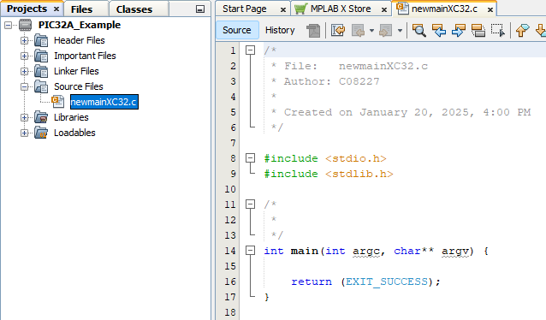Click the editor Back navigation icon
This screenshot has width=546, height=320.
point(358,31)
